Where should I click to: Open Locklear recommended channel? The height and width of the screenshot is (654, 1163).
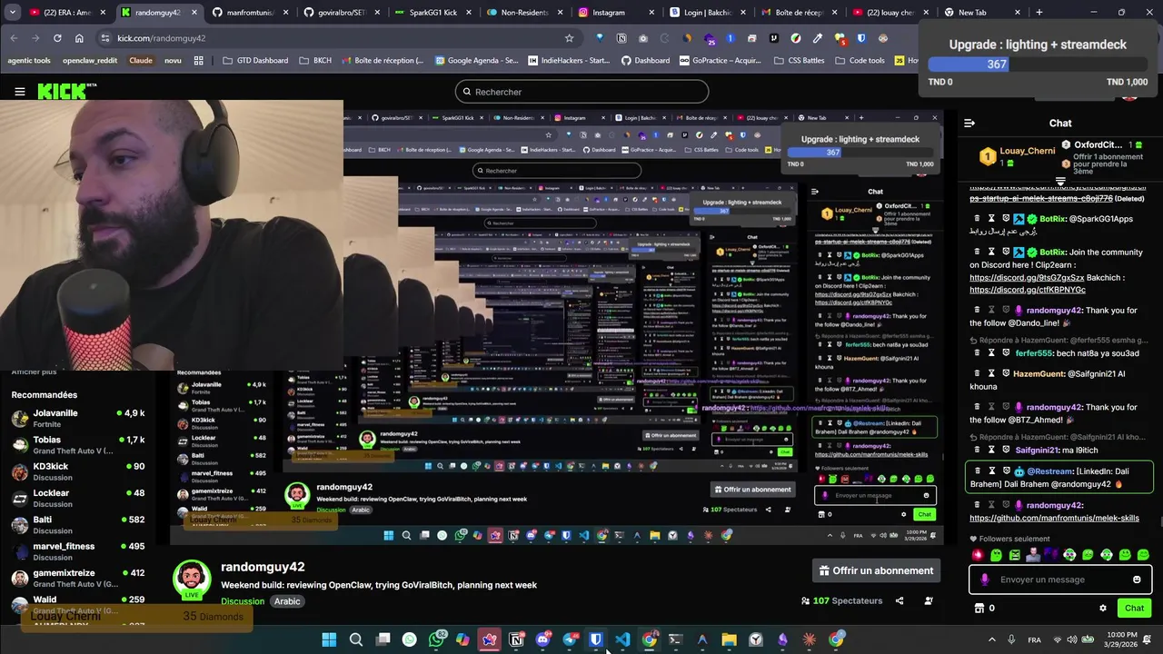[77, 498]
